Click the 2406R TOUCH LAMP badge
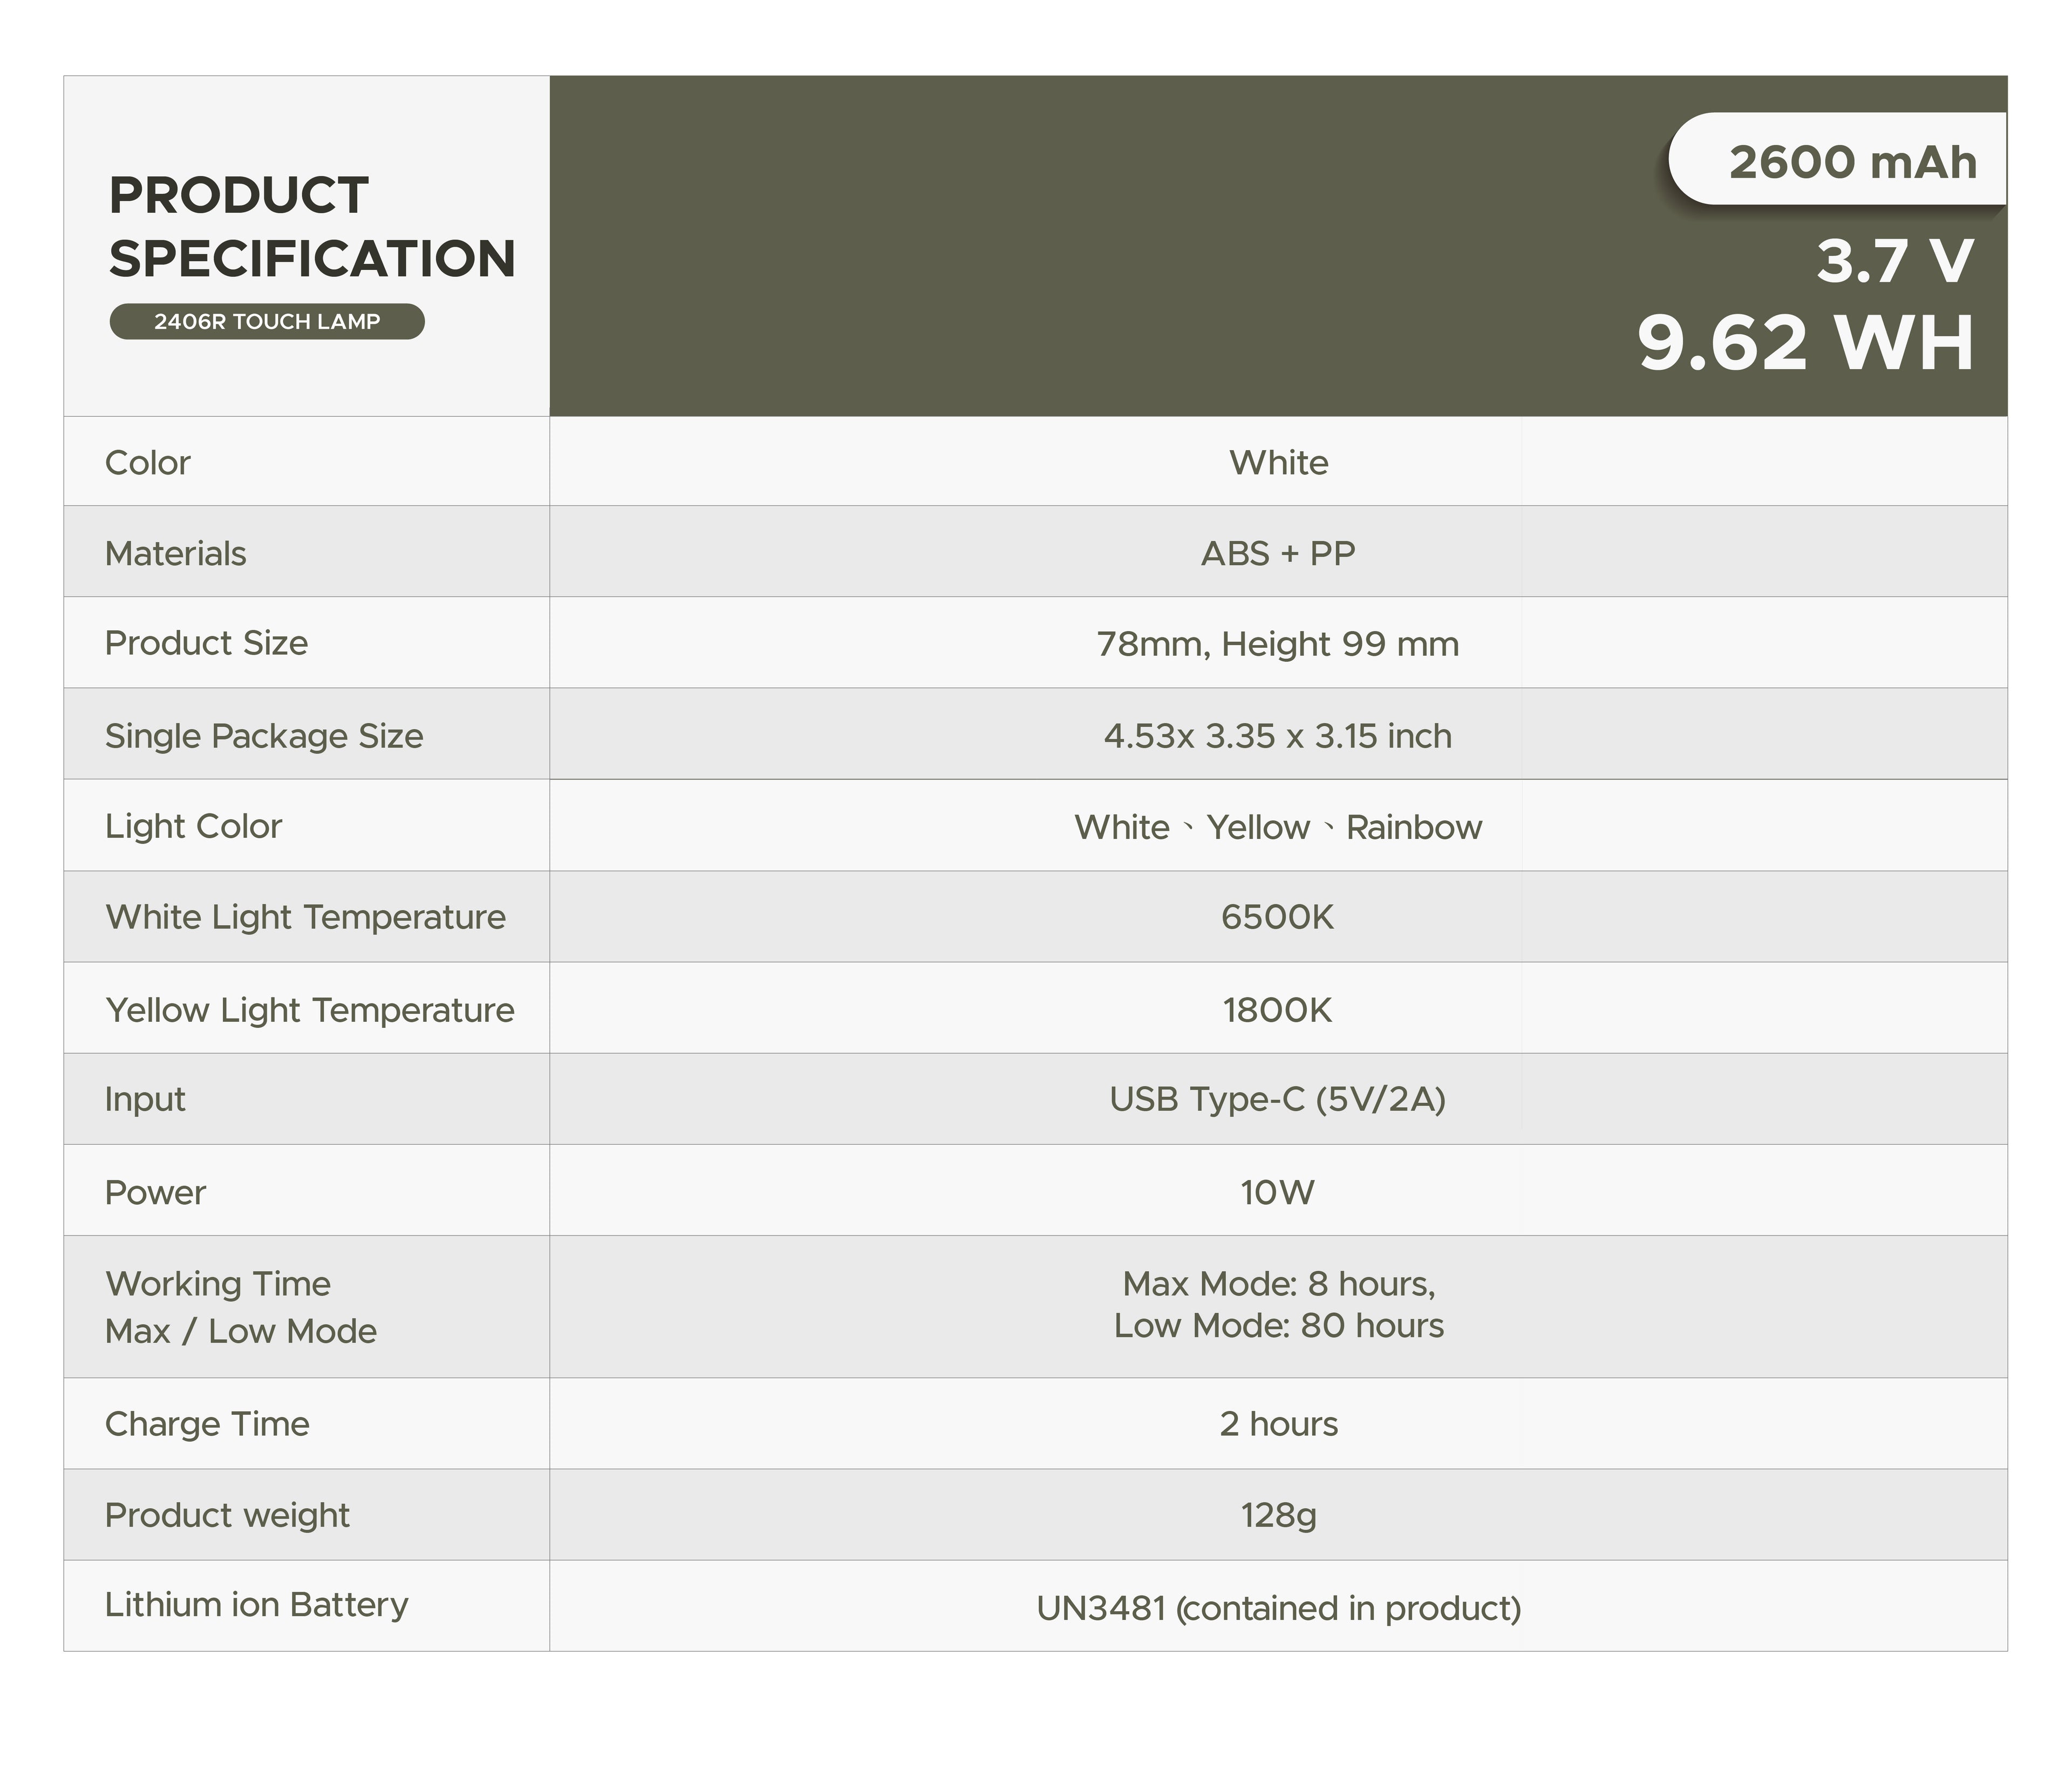2072x1771 pixels. [x=267, y=321]
